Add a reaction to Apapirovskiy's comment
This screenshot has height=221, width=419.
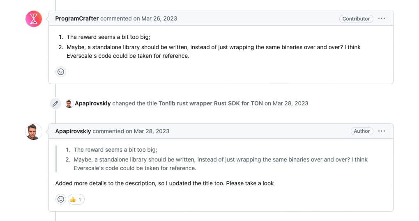tap(61, 199)
